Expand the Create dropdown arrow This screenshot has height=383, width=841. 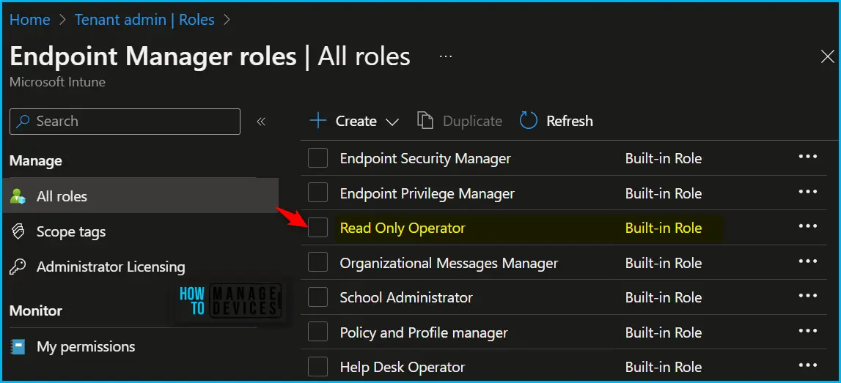click(392, 122)
